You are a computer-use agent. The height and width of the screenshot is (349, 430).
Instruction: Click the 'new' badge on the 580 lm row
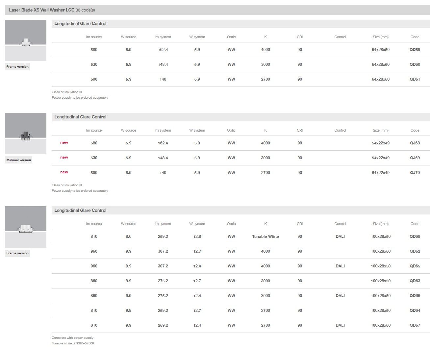(64, 143)
